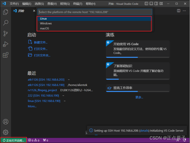Open recent 222 [SSH: 192.168.6.190]
Viewport: 190px width, 143px height.
coord(43,95)
